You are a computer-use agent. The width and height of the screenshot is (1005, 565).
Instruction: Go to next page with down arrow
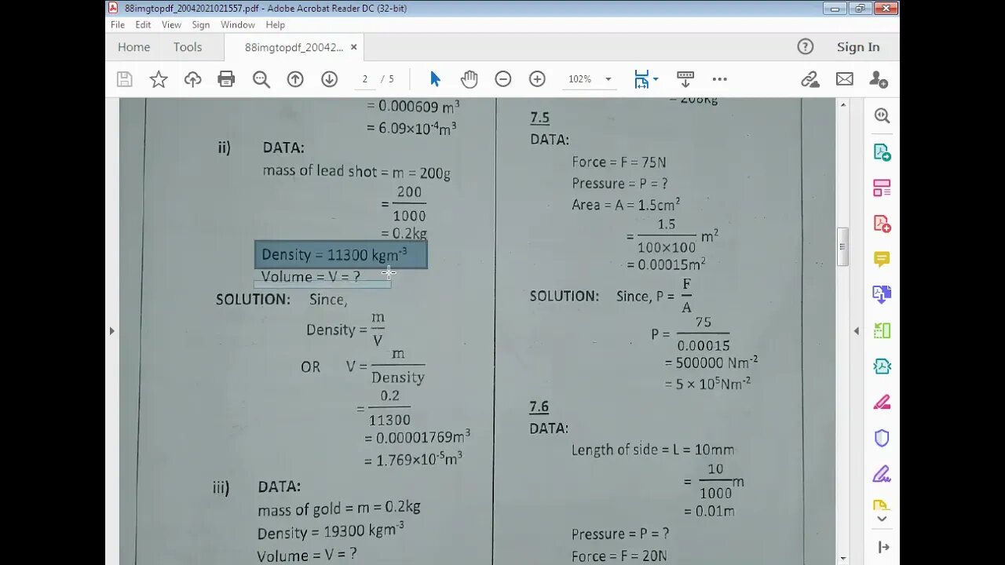click(329, 79)
